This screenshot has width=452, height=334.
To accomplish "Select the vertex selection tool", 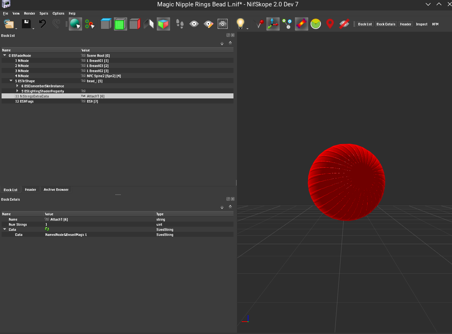I will point(90,24).
